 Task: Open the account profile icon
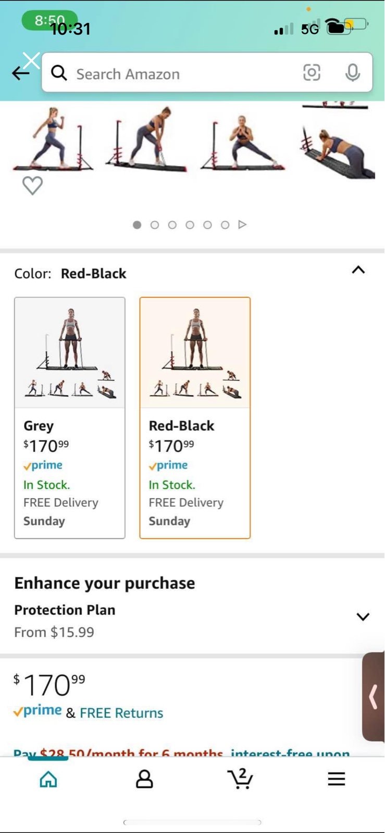144,779
